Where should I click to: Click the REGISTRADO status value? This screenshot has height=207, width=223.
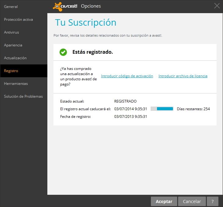pyautogui.click(x=125, y=101)
